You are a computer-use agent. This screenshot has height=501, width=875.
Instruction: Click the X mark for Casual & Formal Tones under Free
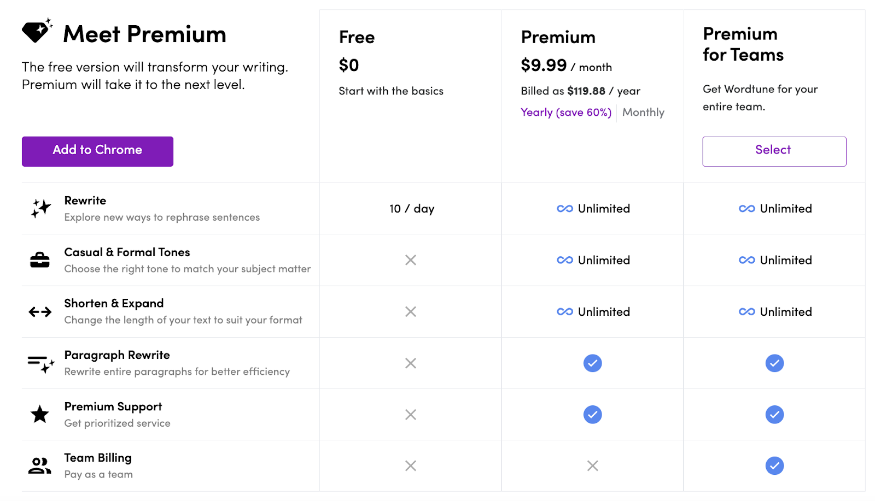(x=411, y=260)
